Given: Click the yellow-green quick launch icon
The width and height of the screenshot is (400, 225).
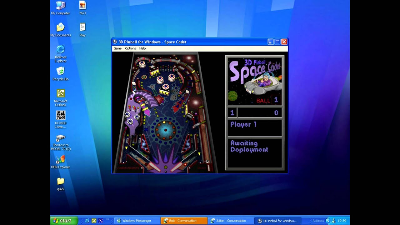Looking at the screenshot, I should pyautogui.click(x=94, y=221).
